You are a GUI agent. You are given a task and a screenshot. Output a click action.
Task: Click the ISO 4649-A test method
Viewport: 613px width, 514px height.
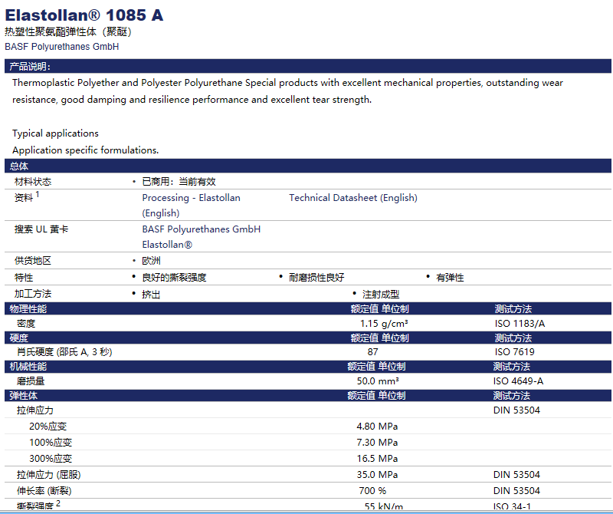tap(518, 381)
